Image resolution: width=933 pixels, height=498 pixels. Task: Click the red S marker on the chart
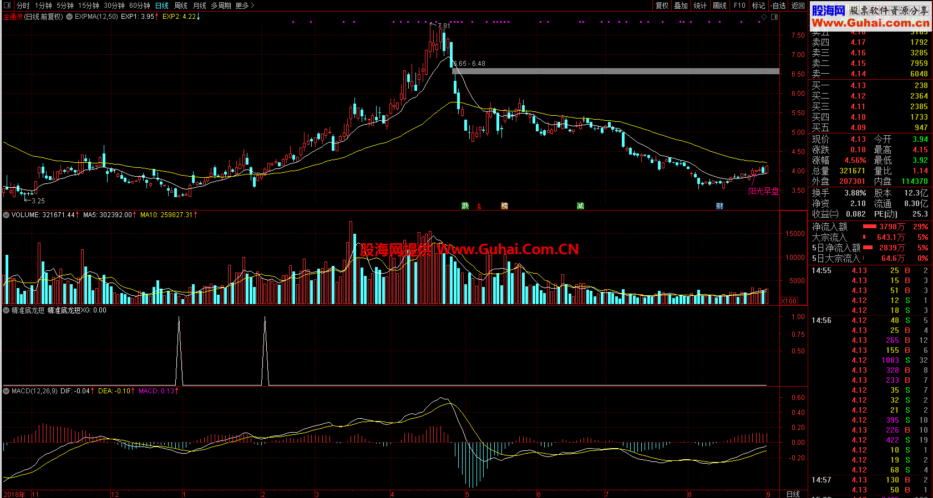tap(479, 207)
